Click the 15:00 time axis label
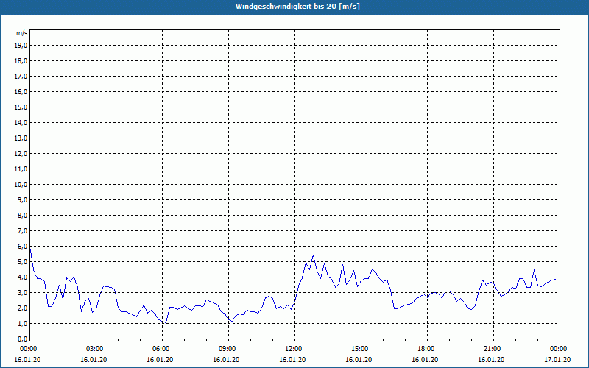The width and height of the screenshot is (589, 368). point(361,349)
